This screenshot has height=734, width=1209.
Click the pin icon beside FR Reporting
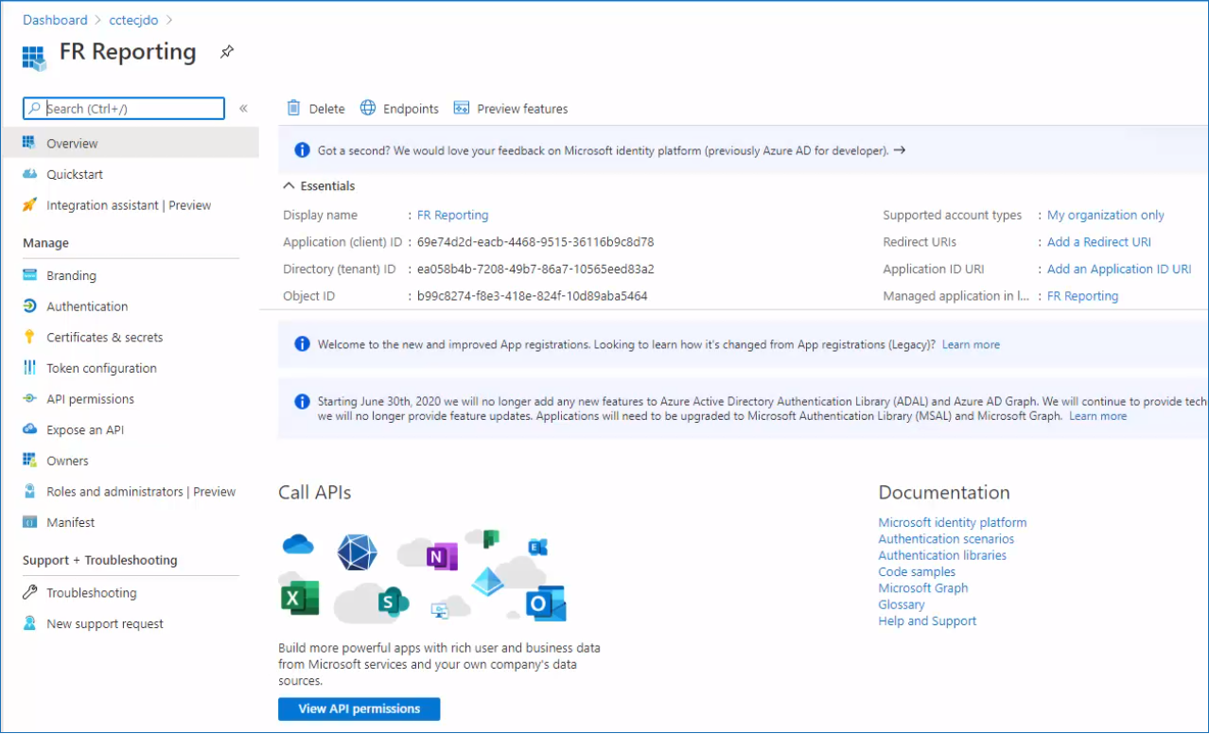pyautogui.click(x=227, y=52)
